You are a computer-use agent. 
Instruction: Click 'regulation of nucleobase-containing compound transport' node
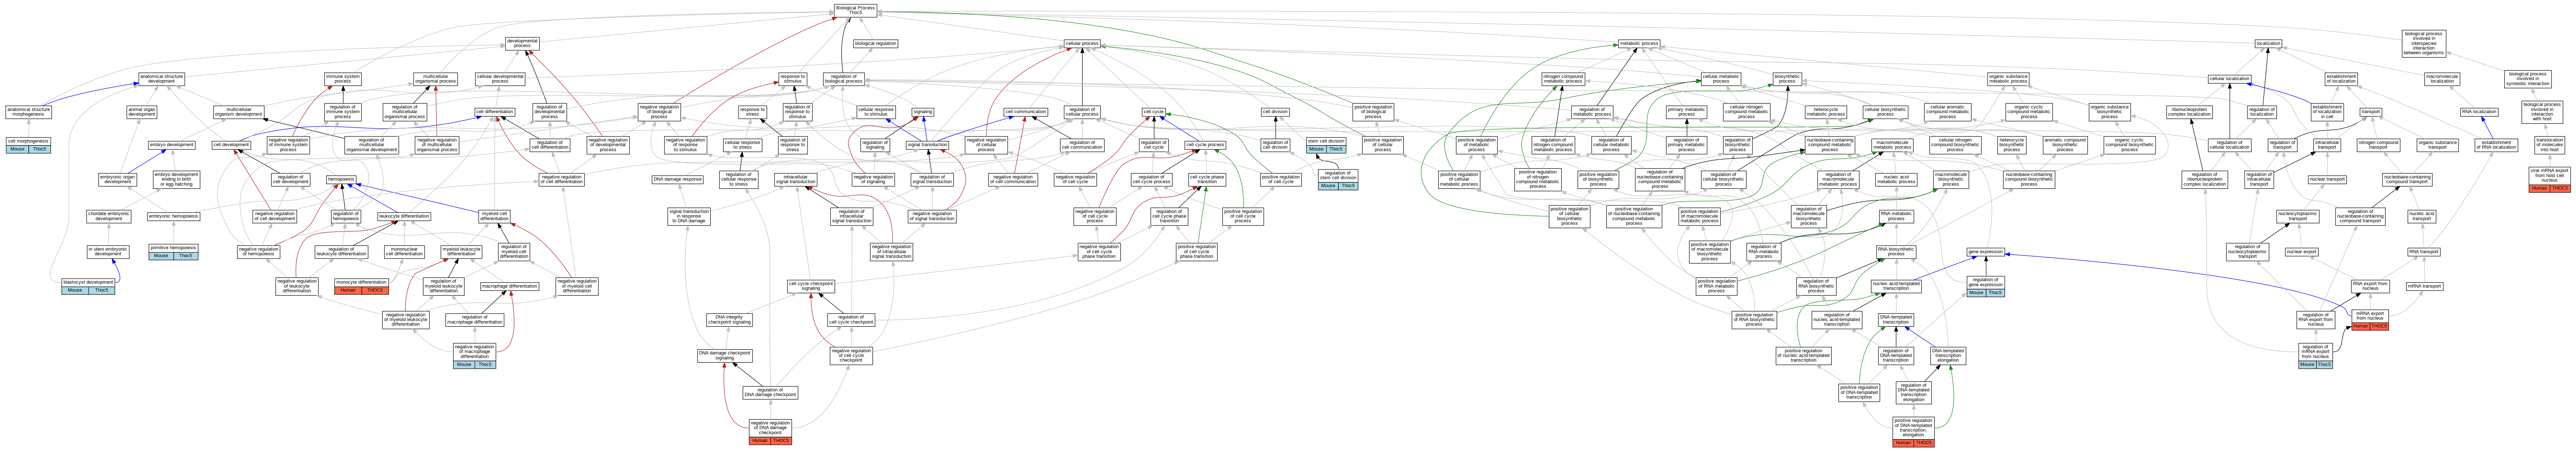tap(2359, 216)
